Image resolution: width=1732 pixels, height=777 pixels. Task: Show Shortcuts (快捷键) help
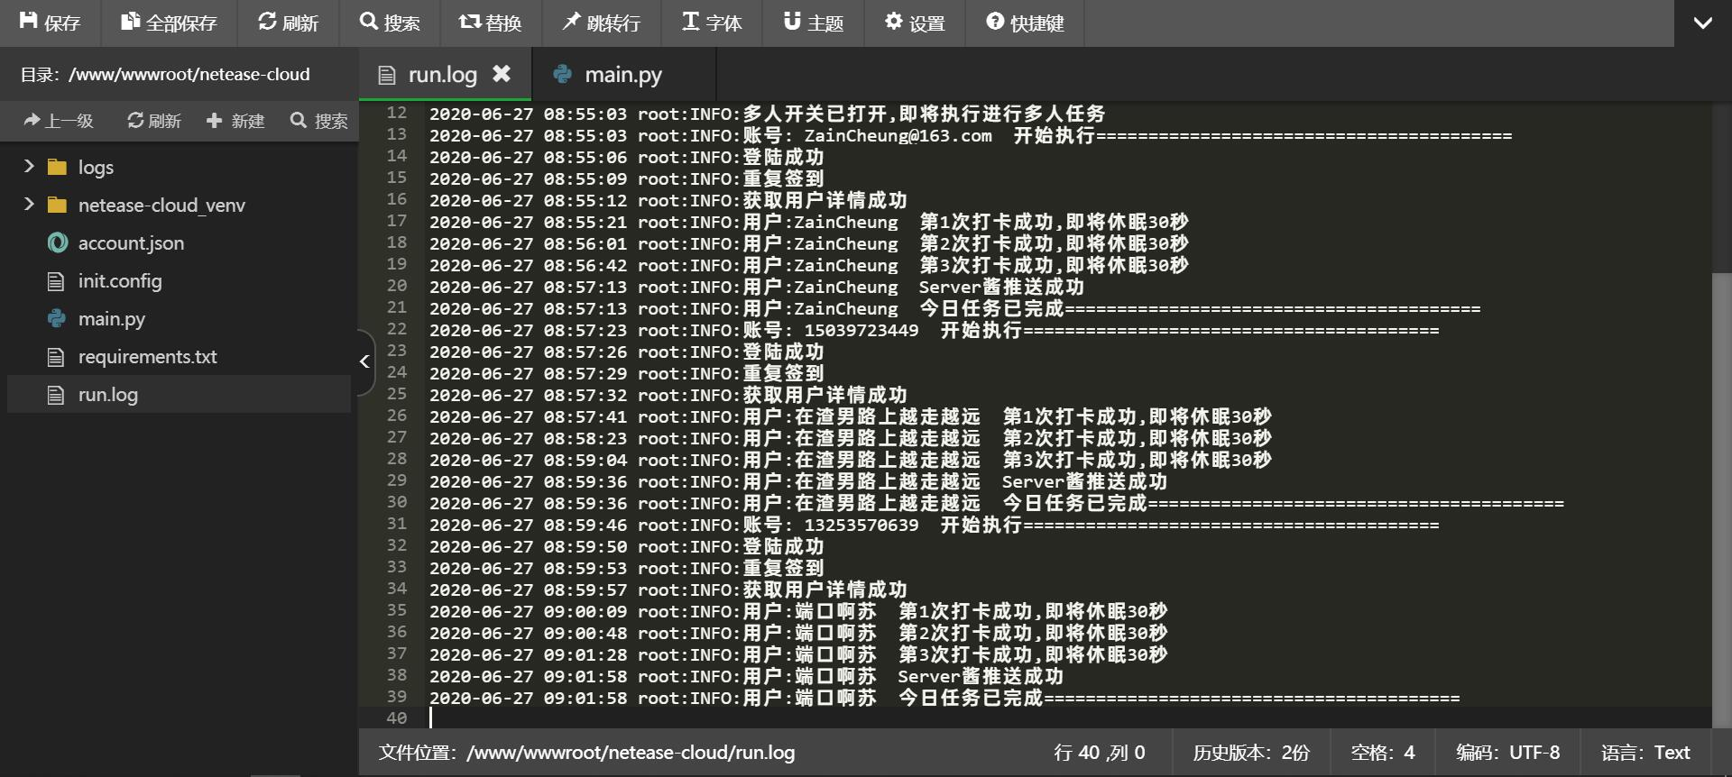(1025, 23)
